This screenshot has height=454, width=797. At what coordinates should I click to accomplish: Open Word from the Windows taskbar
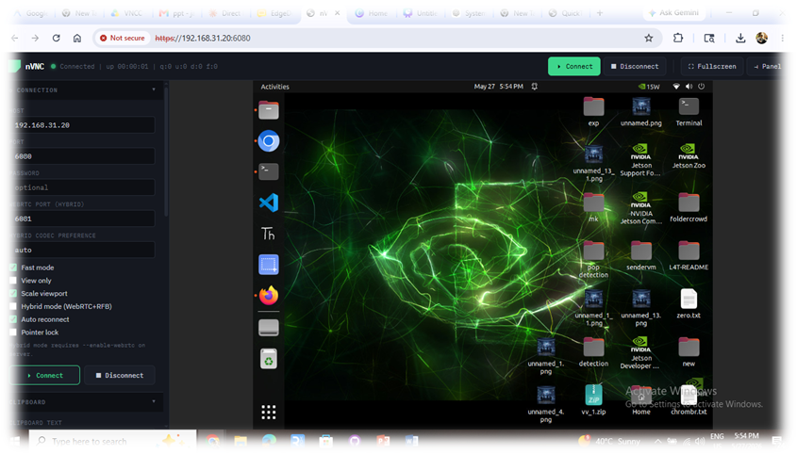click(411, 441)
